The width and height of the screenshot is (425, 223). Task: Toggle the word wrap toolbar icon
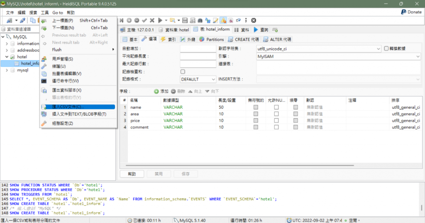238,20
